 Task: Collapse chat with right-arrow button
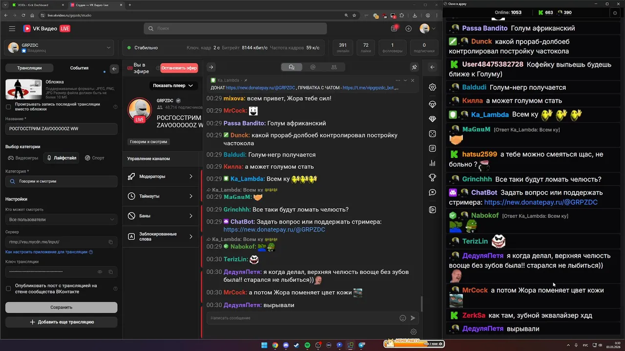(211, 67)
